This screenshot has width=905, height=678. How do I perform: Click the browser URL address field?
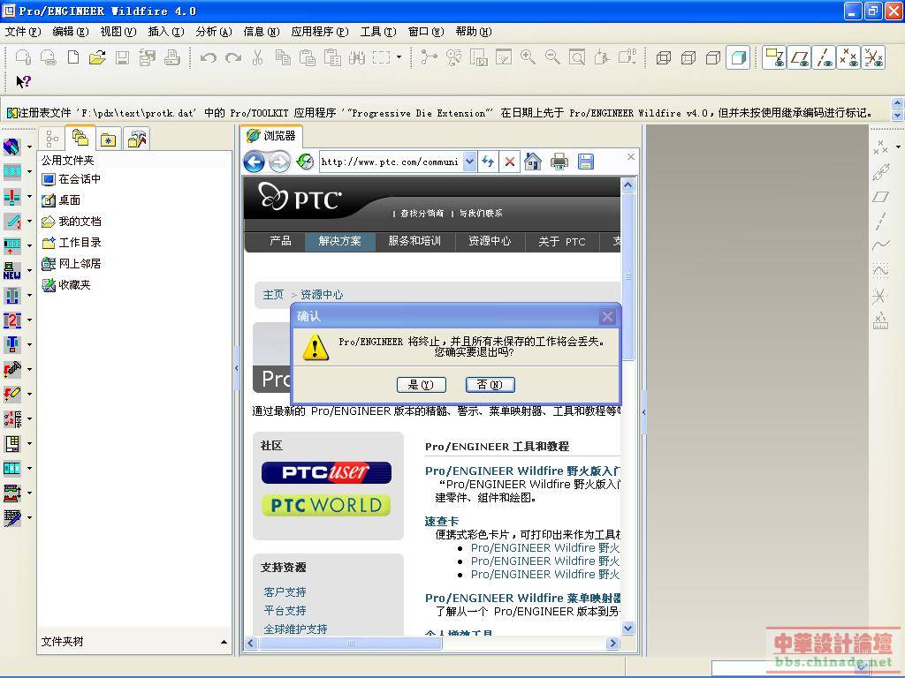click(x=391, y=162)
